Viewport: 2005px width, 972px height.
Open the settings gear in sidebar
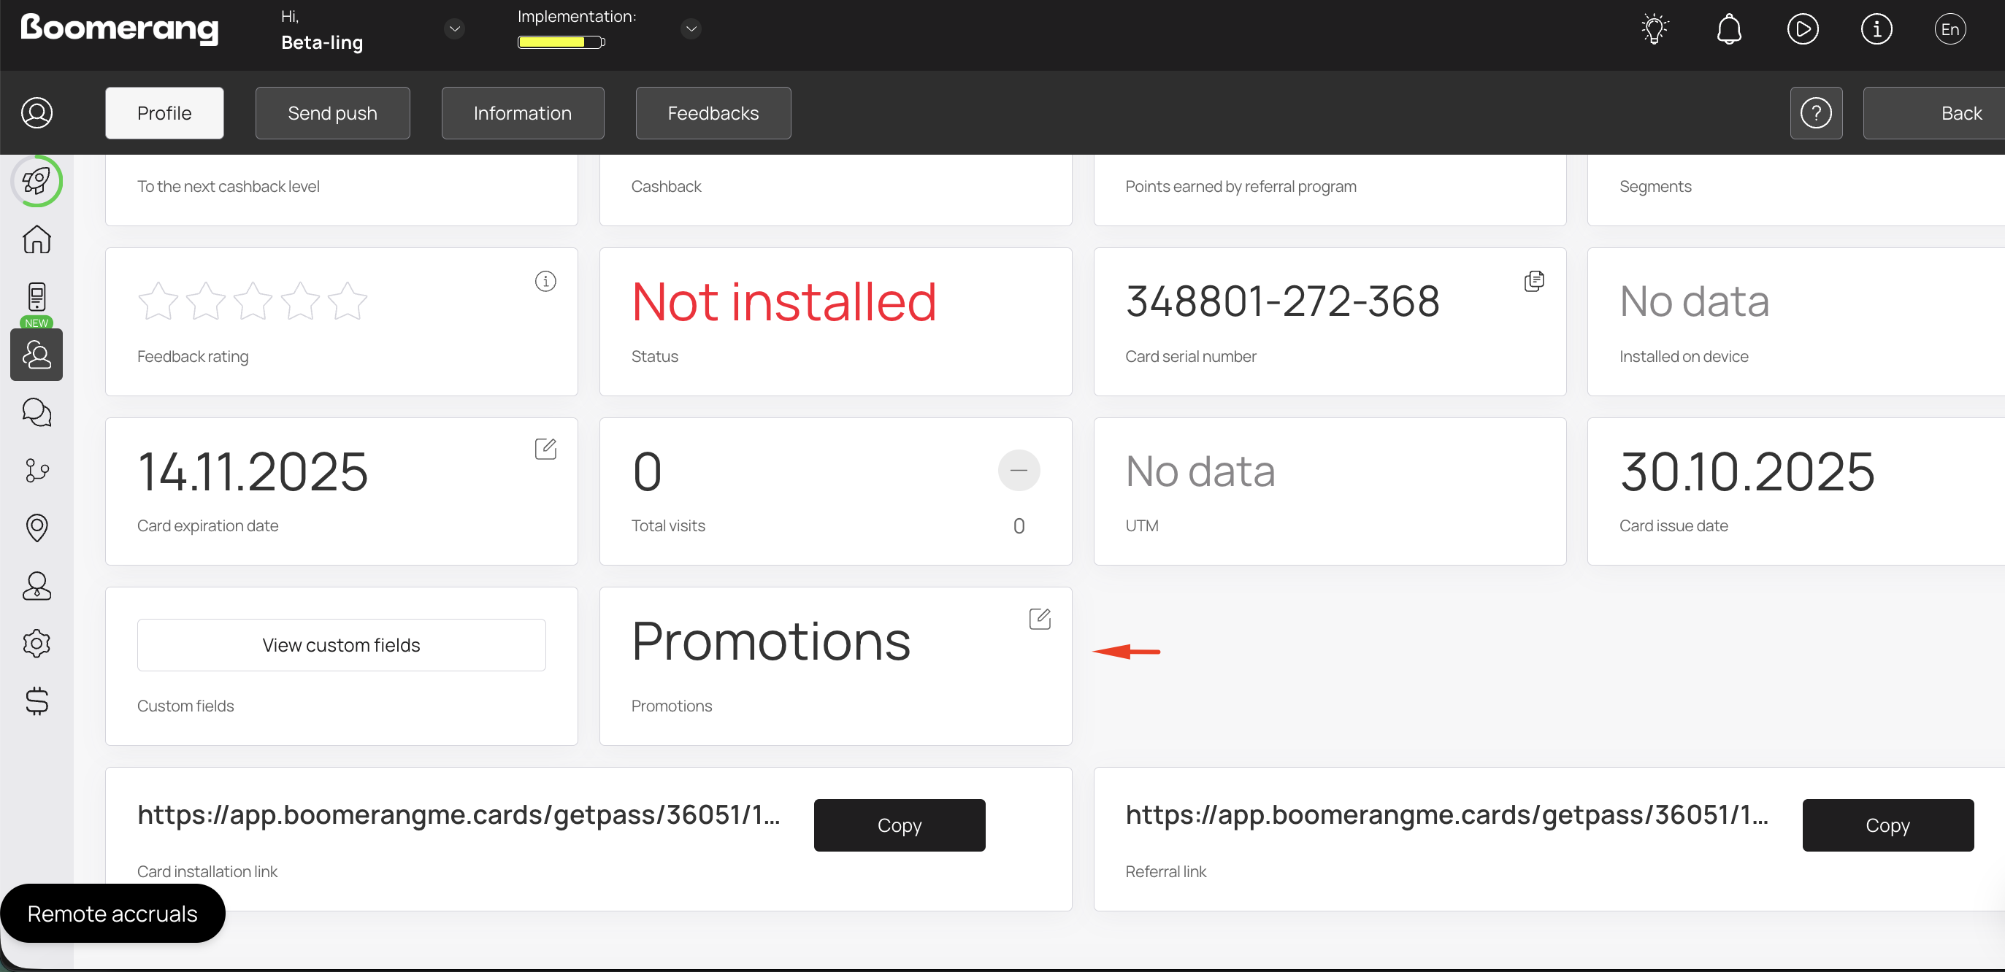[x=37, y=643]
